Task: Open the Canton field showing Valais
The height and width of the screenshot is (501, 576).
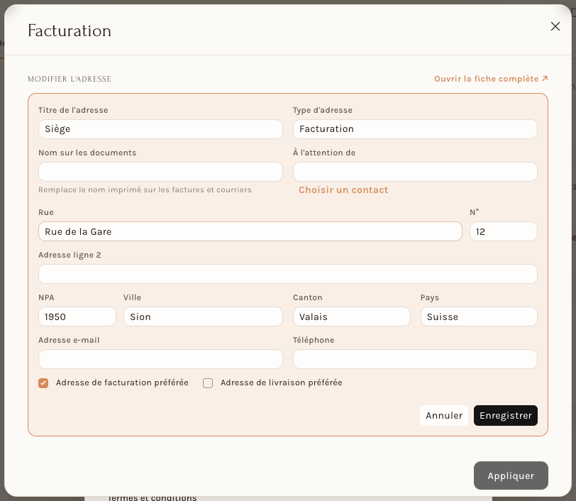Action: [352, 316]
